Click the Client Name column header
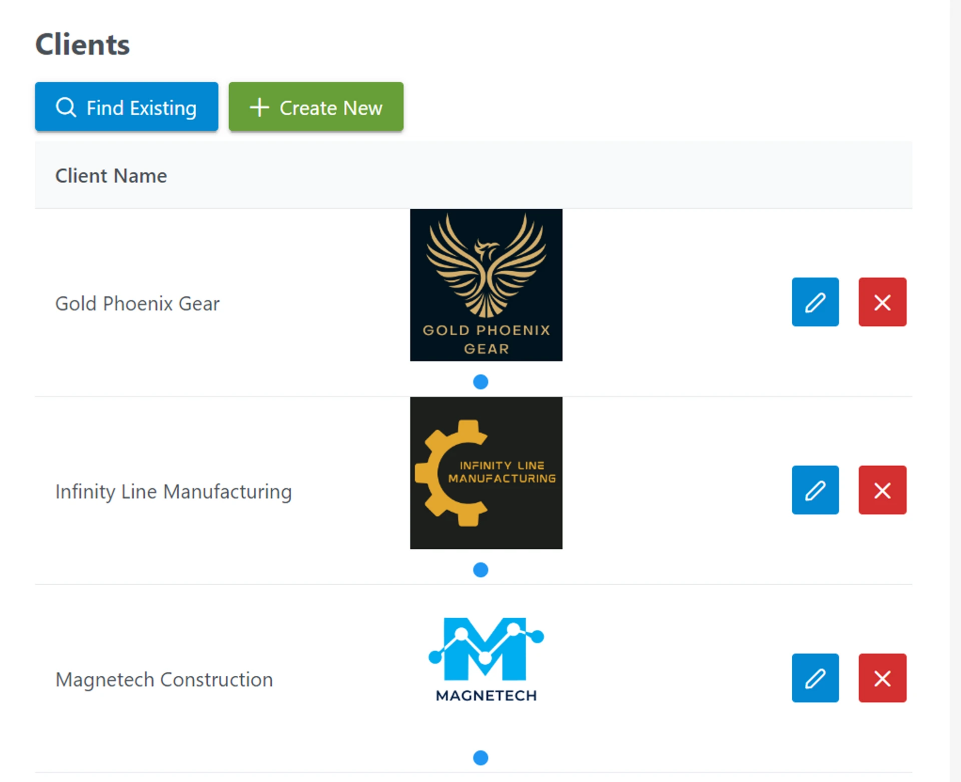 tap(111, 176)
